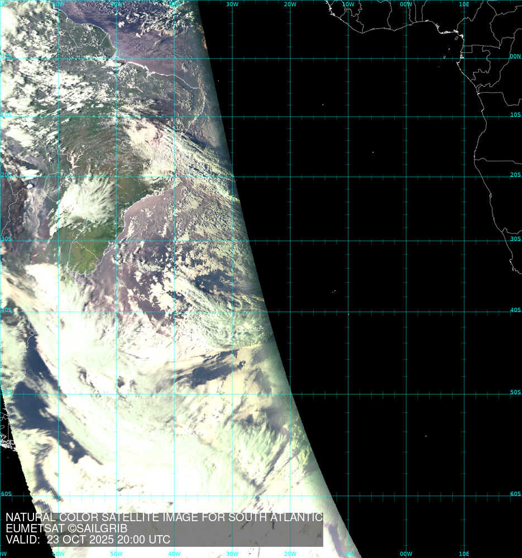Viewport: 522px width, 558px height.
Task: Click the grid intersection of 10E and 50S
Action: click(464, 395)
